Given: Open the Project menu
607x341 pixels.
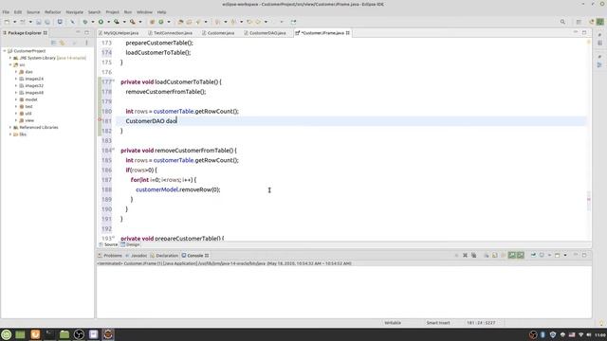Looking at the screenshot, I should click(112, 12).
